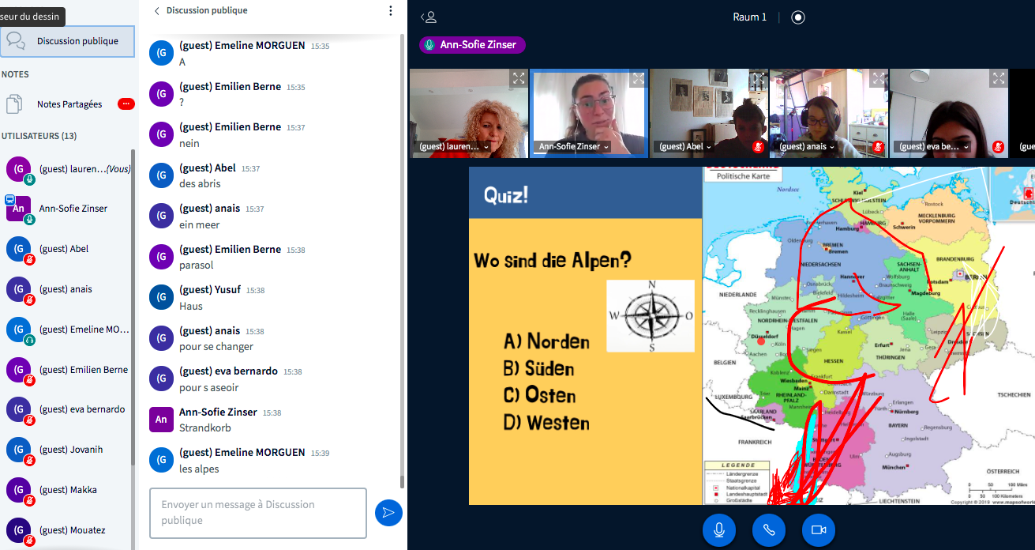The width and height of the screenshot is (1035, 550).
Task: Select (guest) Emeline MO... in user list
Action: pyautogui.click(x=67, y=330)
